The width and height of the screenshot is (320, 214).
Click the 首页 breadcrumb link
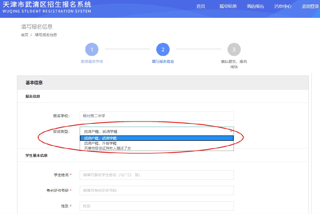point(25,35)
